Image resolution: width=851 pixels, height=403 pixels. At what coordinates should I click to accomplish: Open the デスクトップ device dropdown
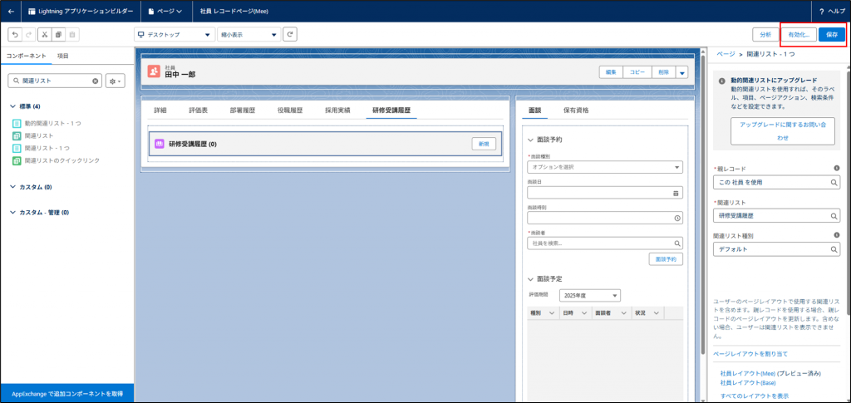(x=174, y=34)
